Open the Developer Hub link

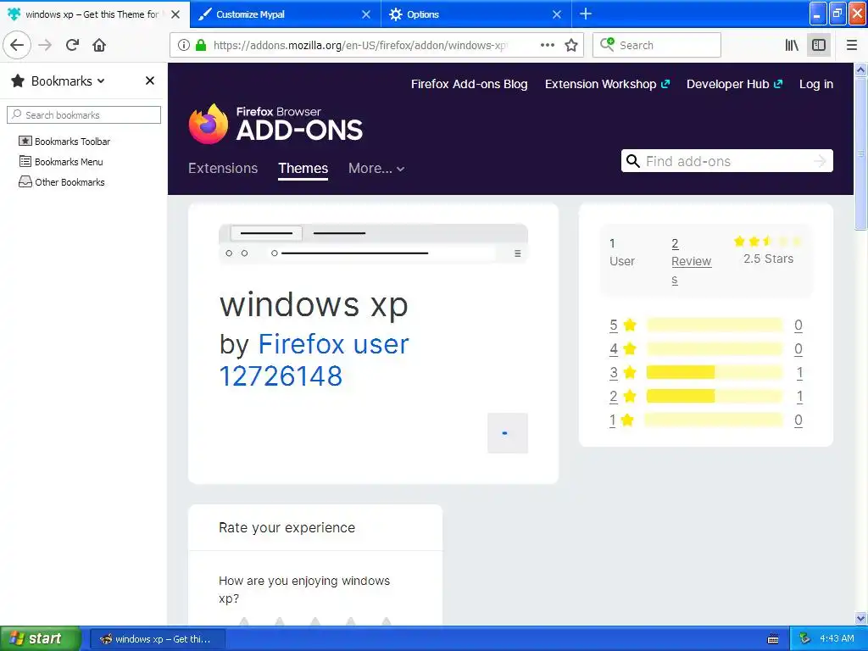[735, 84]
